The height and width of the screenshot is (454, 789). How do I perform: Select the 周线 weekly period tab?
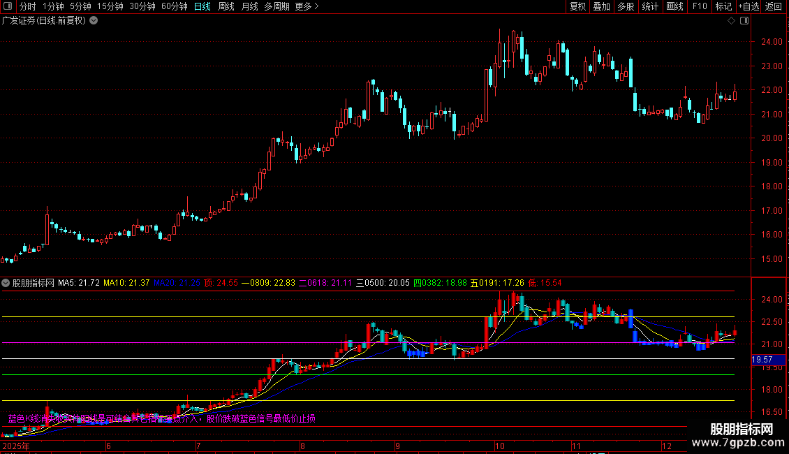click(x=226, y=7)
